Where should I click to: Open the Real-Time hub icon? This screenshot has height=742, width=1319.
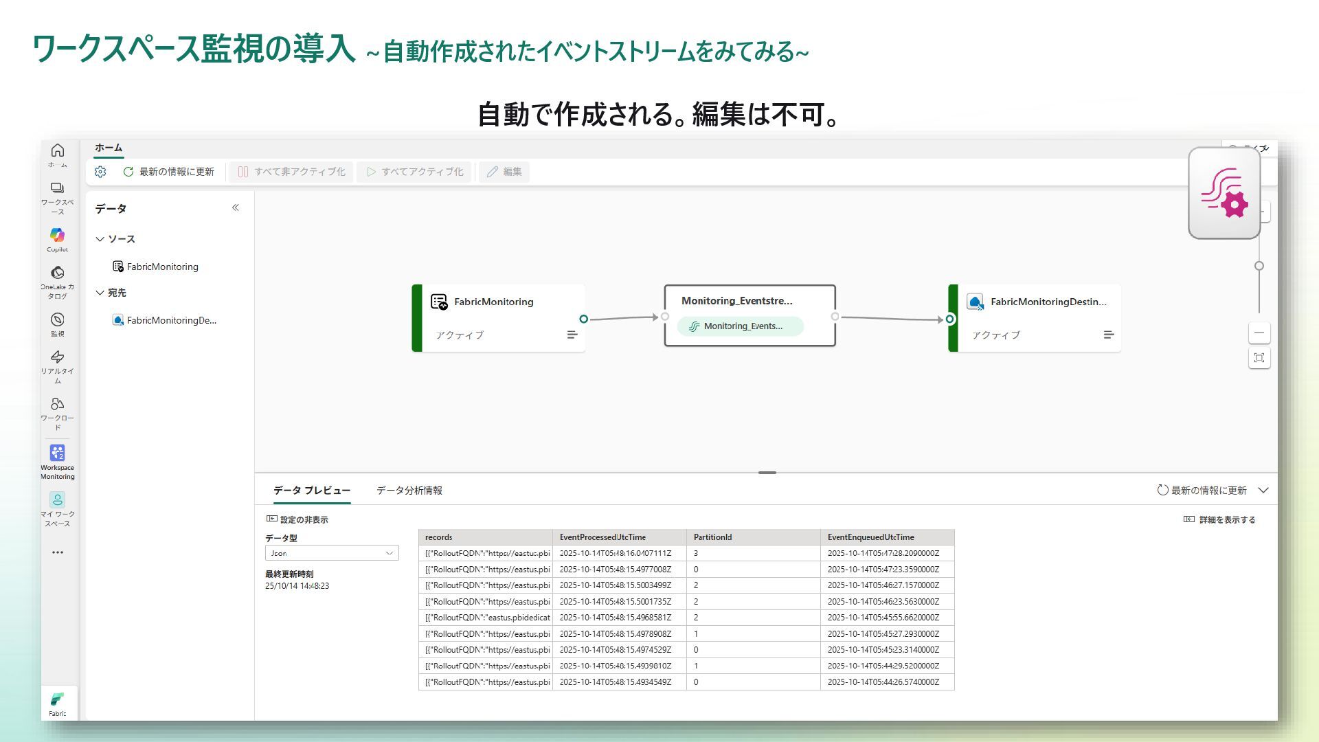(x=58, y=357)
